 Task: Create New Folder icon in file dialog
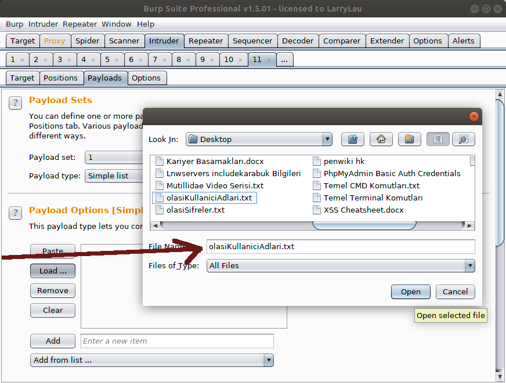coord(410,139)
